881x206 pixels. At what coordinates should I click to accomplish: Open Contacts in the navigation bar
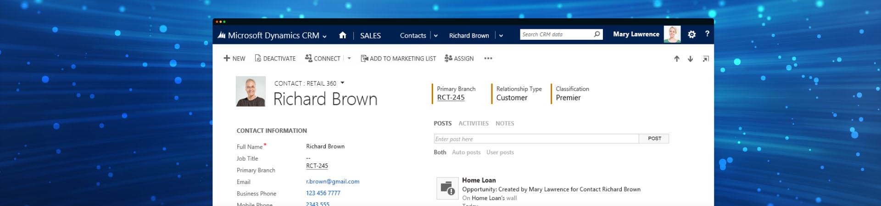[413, 35]
